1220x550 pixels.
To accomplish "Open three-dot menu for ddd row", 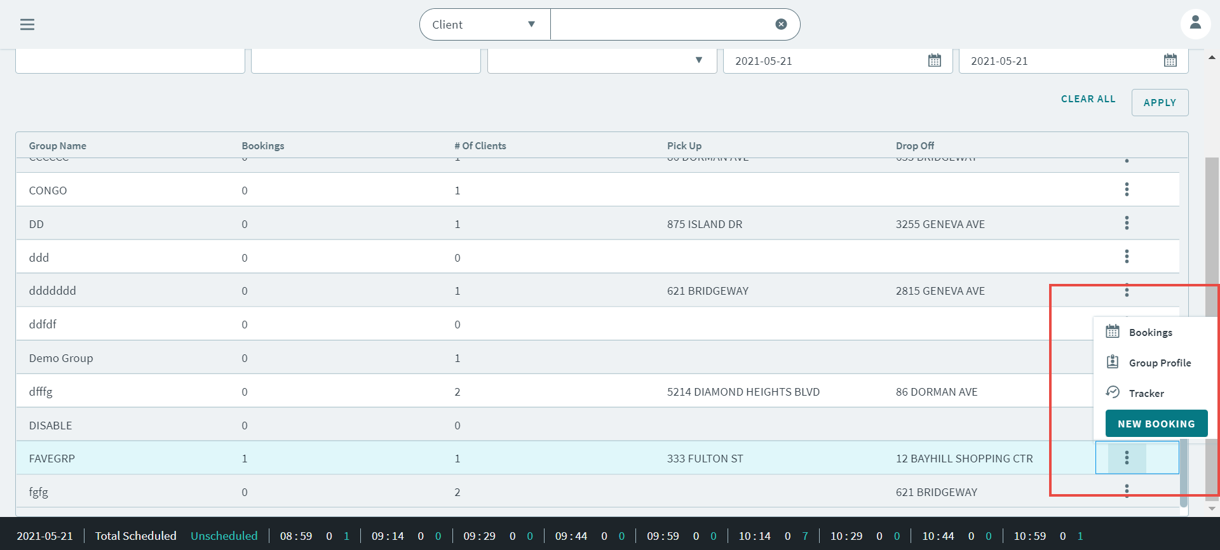I will (x=1127, y=257).
